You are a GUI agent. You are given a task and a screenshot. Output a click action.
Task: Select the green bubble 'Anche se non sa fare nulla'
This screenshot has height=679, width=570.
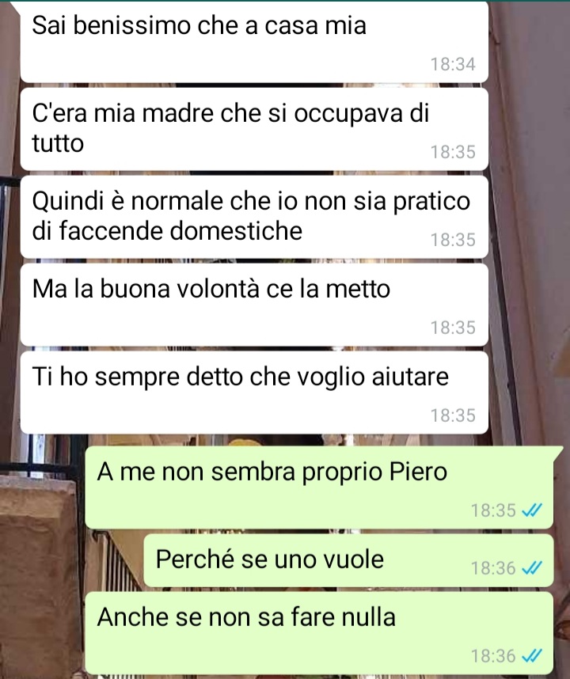click(x=320, y=634)
